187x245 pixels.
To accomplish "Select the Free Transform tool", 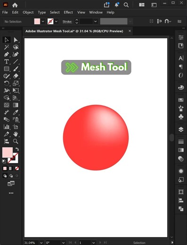I will point(16,90).
